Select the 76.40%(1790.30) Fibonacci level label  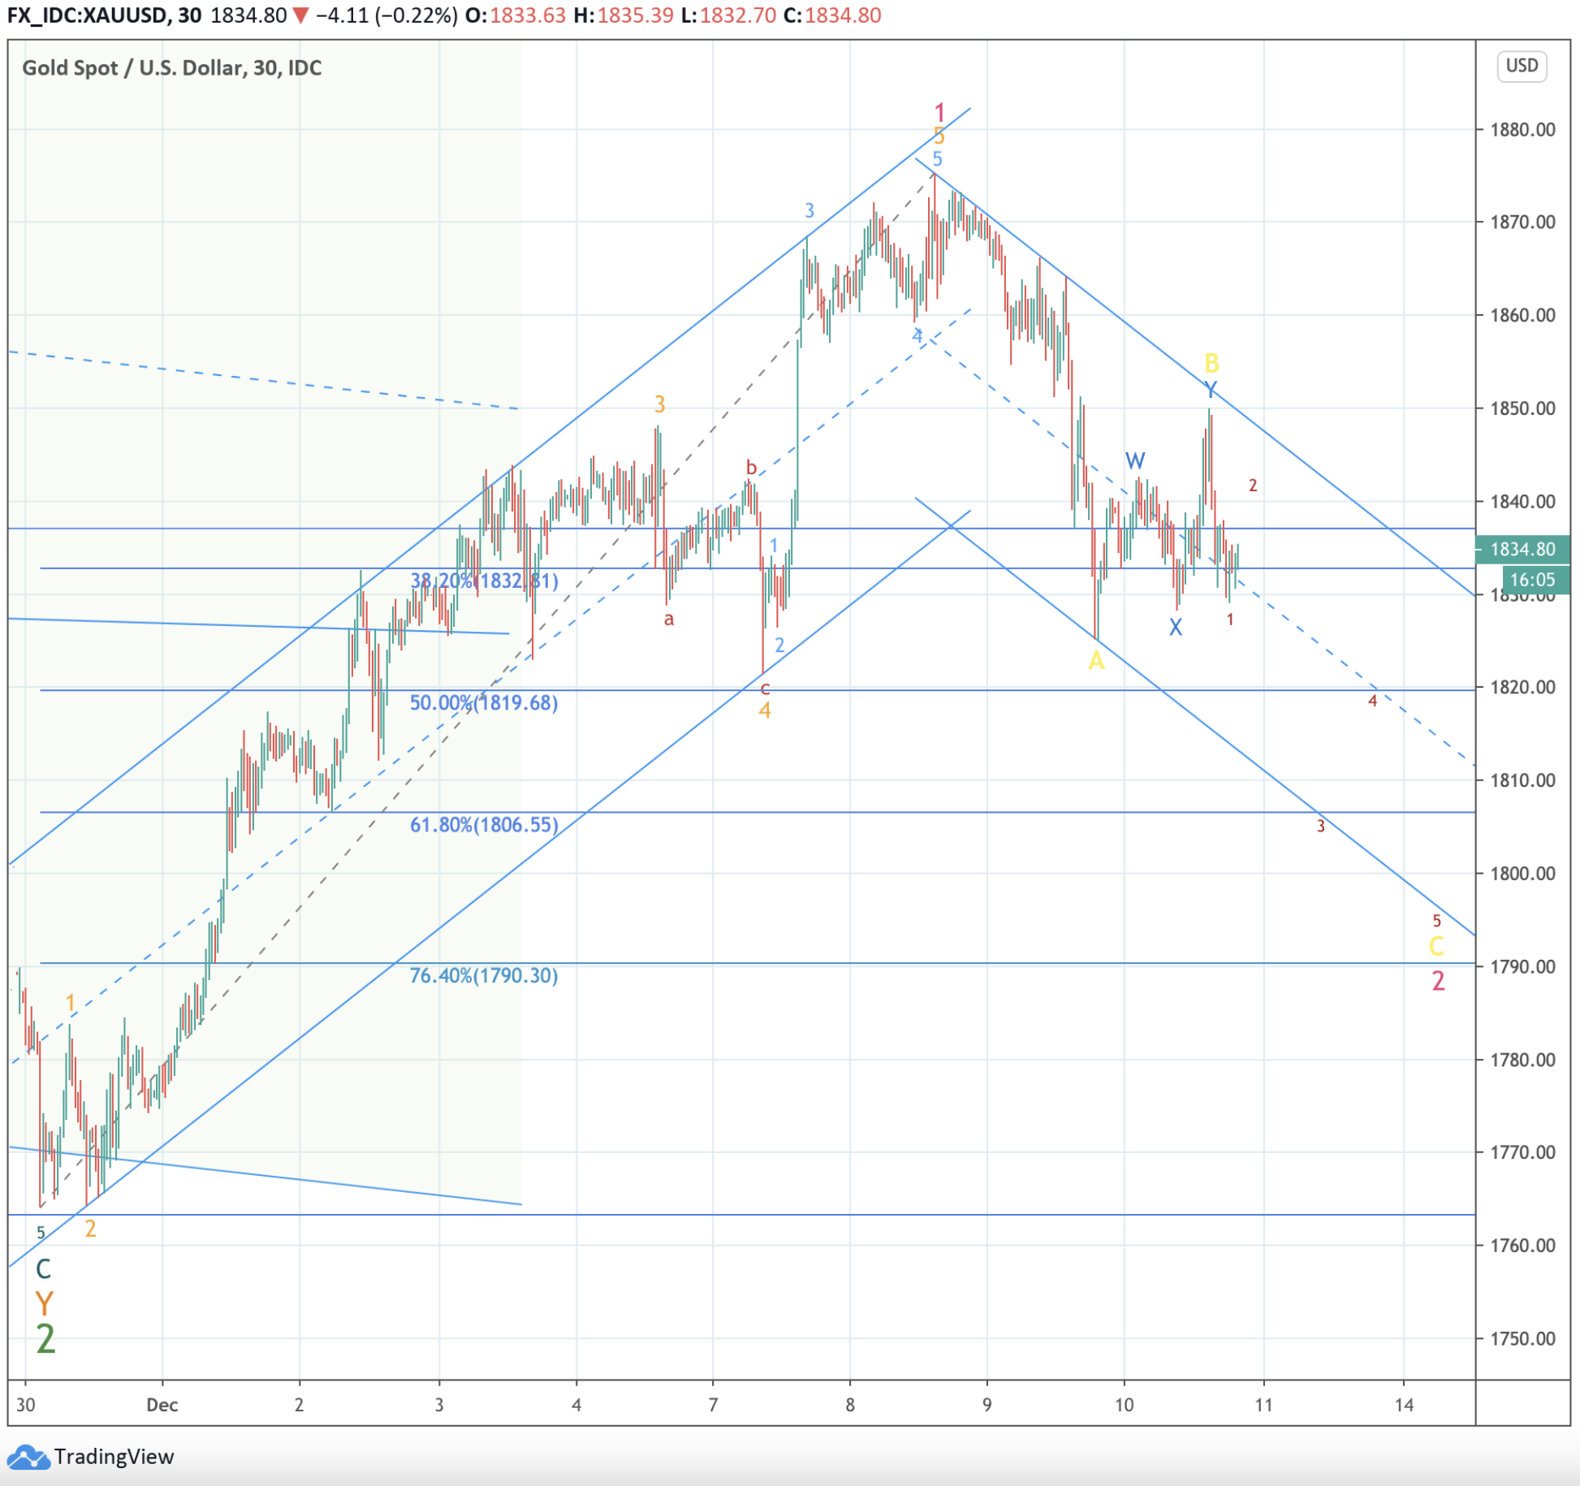point(484,975)
